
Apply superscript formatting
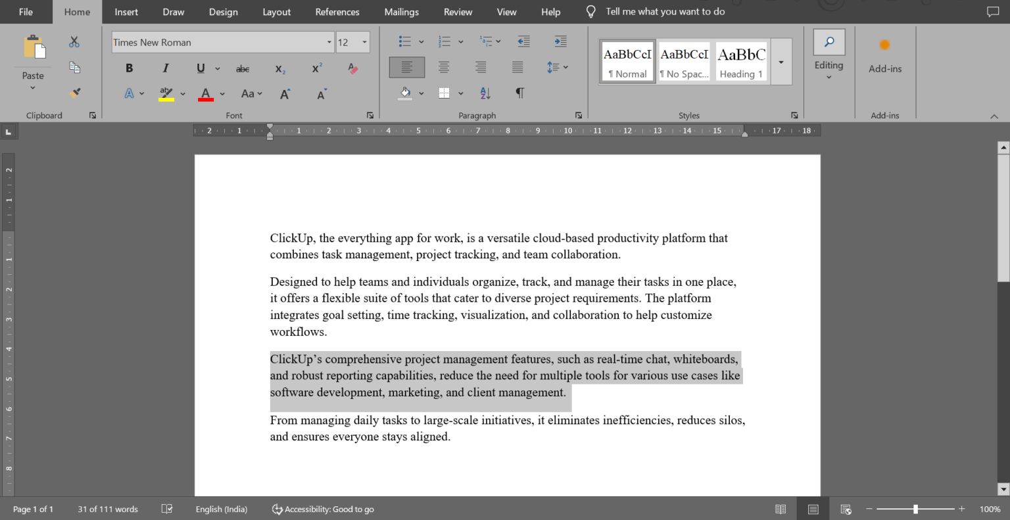[316, 66]
